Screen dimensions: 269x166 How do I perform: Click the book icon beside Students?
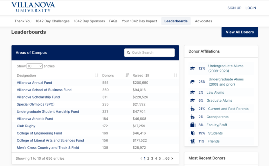pos(193,133)
